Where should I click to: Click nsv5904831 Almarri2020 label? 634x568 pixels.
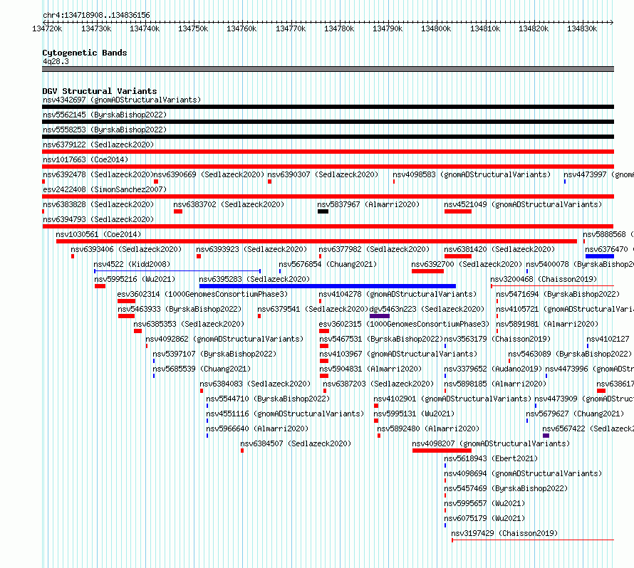click(370, 369)
